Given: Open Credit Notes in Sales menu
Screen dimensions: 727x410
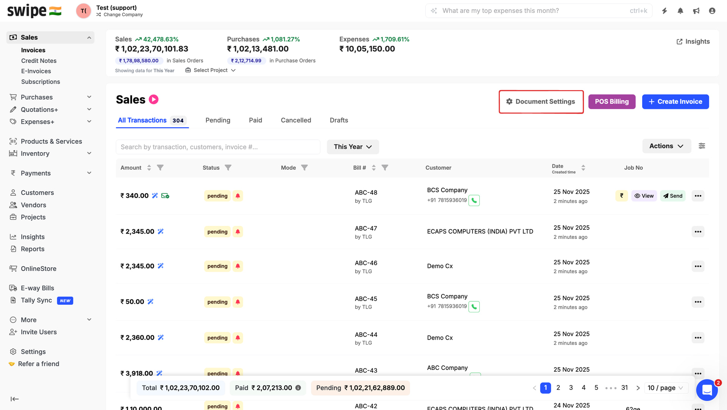Looking at the screenshot, I should (39, 61).
